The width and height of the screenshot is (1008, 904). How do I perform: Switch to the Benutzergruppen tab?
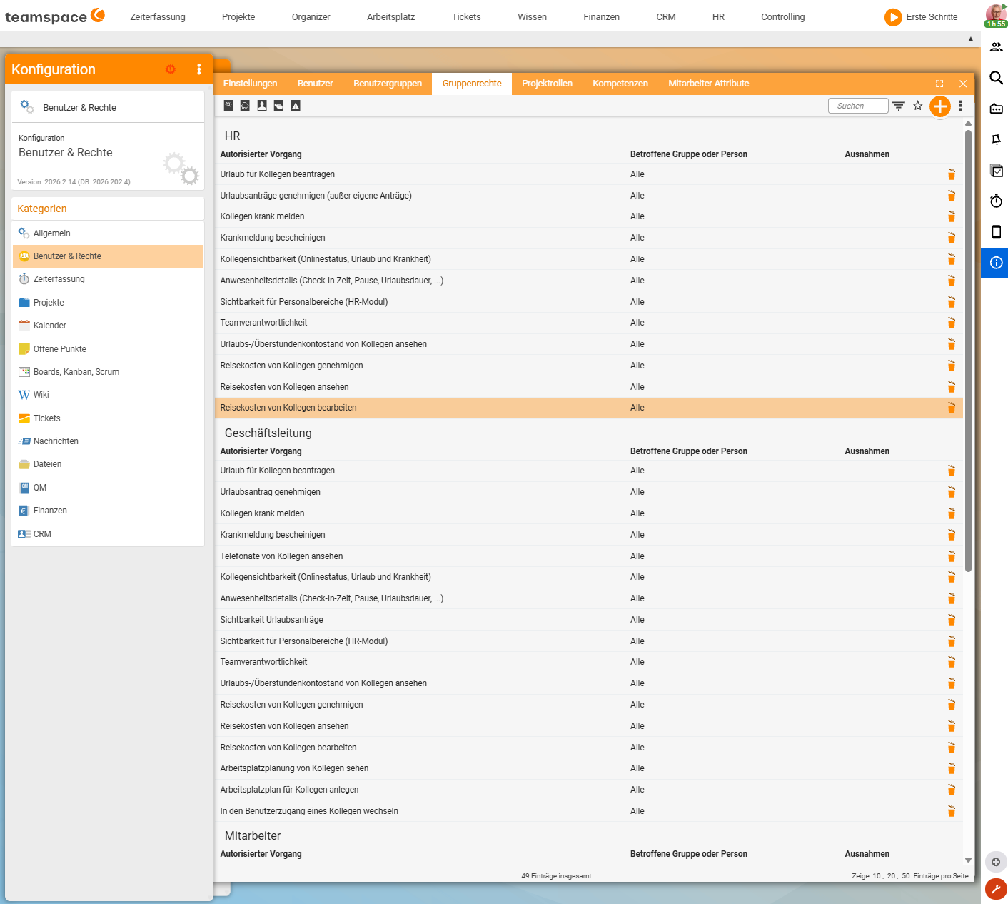coord(388,84)
